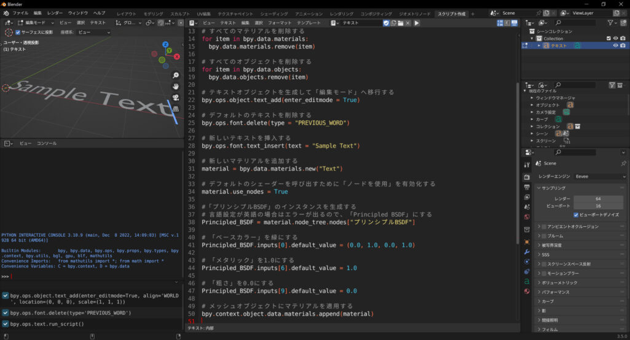Click the text editor's Open file folder icon
The image size is (630, 340).
pos(401,23)
